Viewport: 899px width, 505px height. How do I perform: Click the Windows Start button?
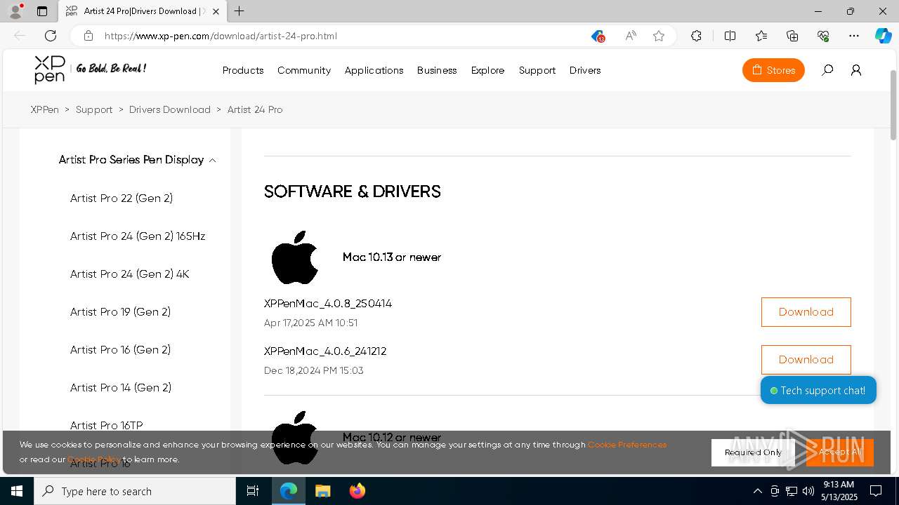17,491
